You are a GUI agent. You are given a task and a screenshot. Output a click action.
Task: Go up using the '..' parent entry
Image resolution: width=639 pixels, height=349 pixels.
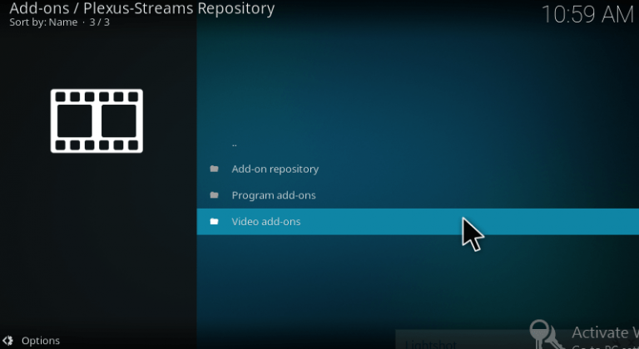(x=235, y=144)
